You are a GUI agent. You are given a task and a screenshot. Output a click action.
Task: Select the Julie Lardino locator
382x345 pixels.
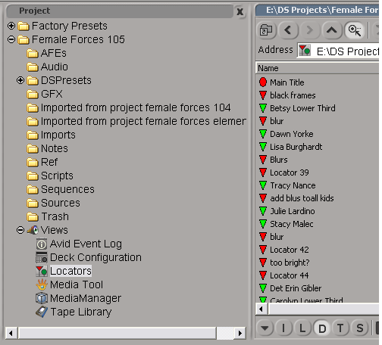[x=287, y=211]
